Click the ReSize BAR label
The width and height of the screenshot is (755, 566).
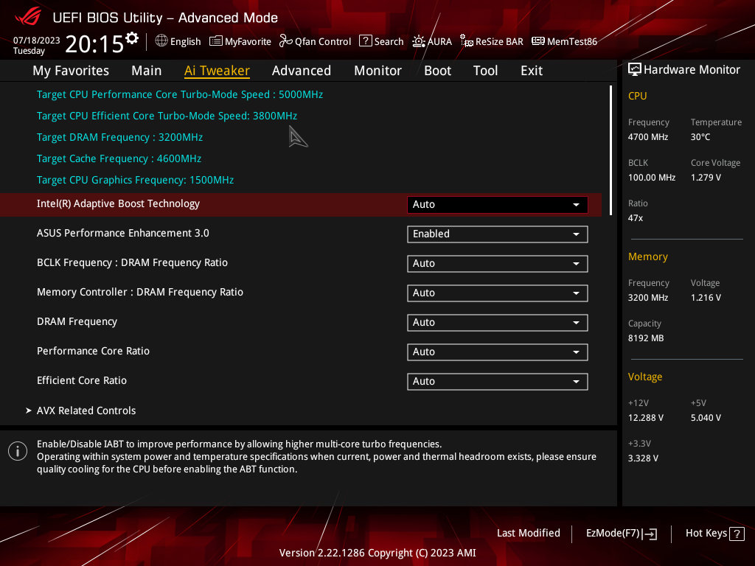point(499,41)
